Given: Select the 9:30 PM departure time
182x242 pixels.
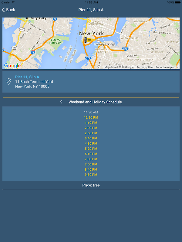Looking at the screenshot, I should 91,175.
